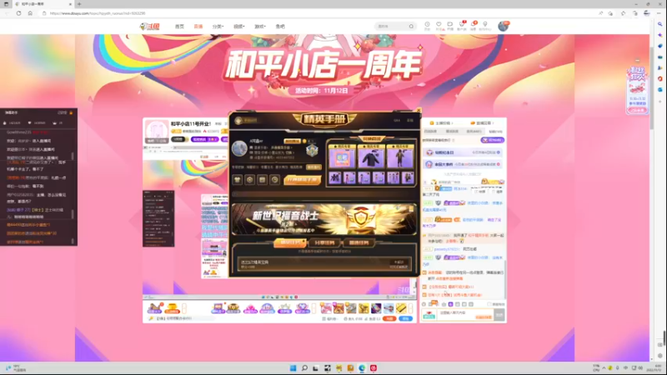
Task: Go to browser home button
Action: tap(30, 13)
